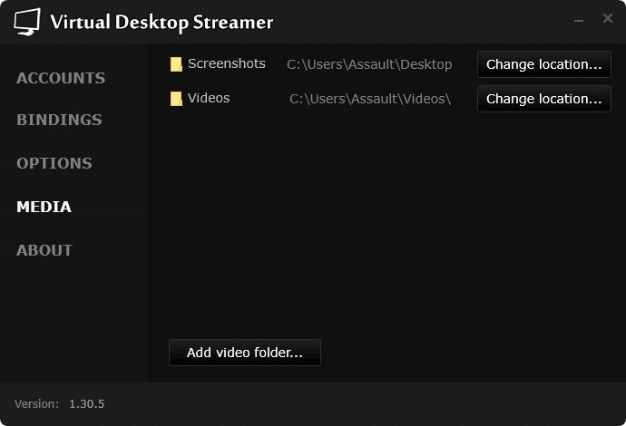Change location for the Videos folder
The image size is (626, 426).
[544, 99]
